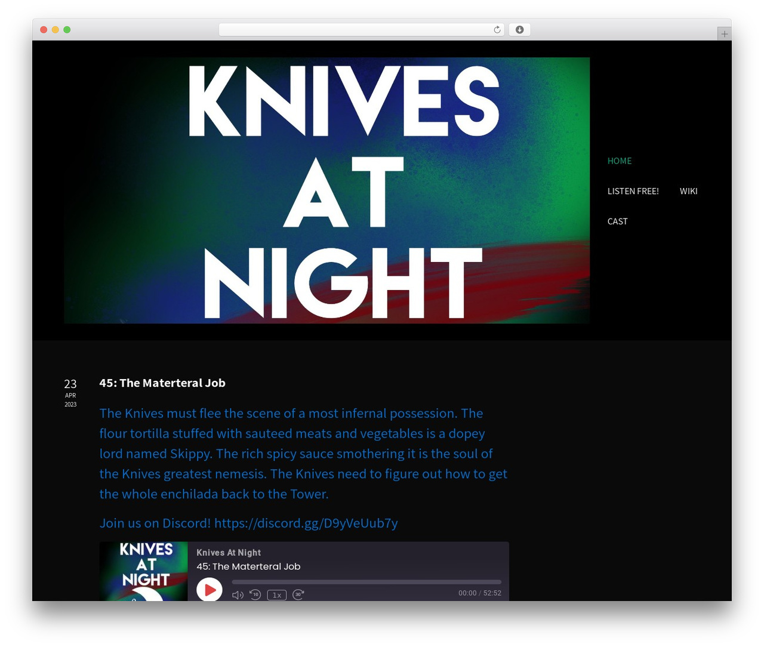The image size is (764, 647).
Task: Follow the Discord invite link
Action: (306, 523)
